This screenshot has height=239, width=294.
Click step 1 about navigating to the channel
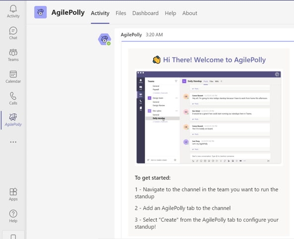pos(206,193)
